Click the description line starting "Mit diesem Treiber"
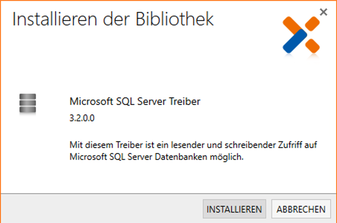Screen dimensions: 337x223 tap(193, 144)
